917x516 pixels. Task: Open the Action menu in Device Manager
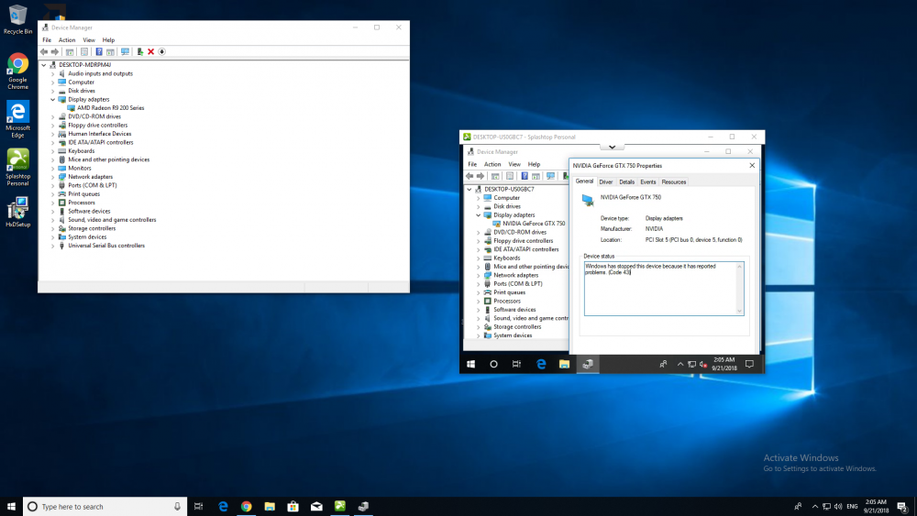(67, 40)
